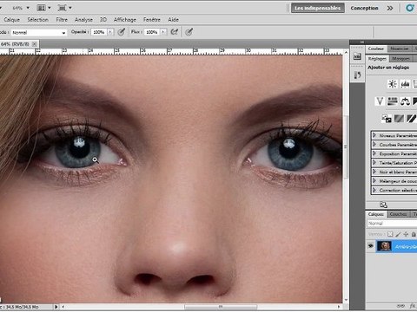Toggle lock image pixels brush icon

[398, 234]
